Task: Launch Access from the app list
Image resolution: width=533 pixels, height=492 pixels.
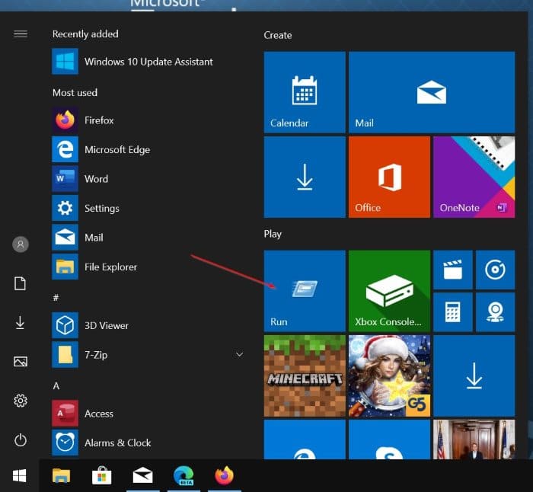Action: (x=148, y=414)
